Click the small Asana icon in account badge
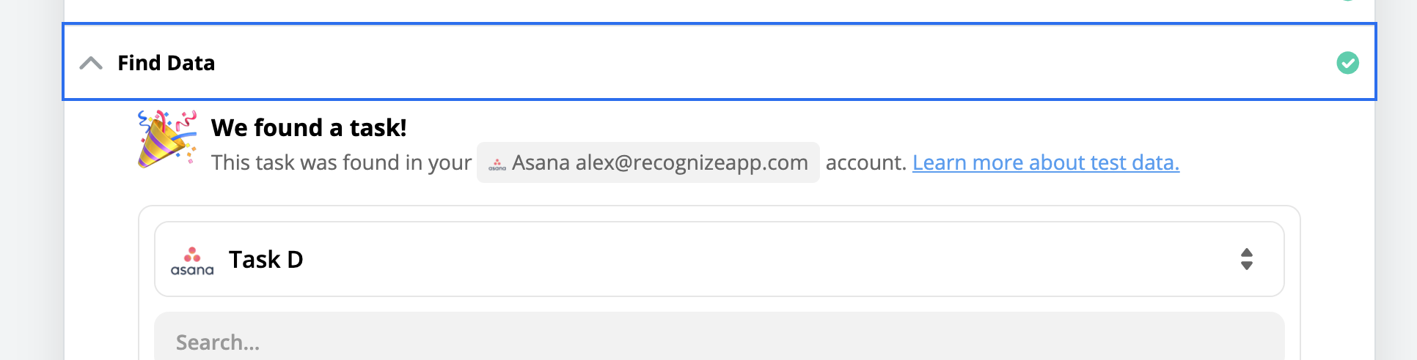This screenshot has height=360, width=1417. tap(497, 164)
